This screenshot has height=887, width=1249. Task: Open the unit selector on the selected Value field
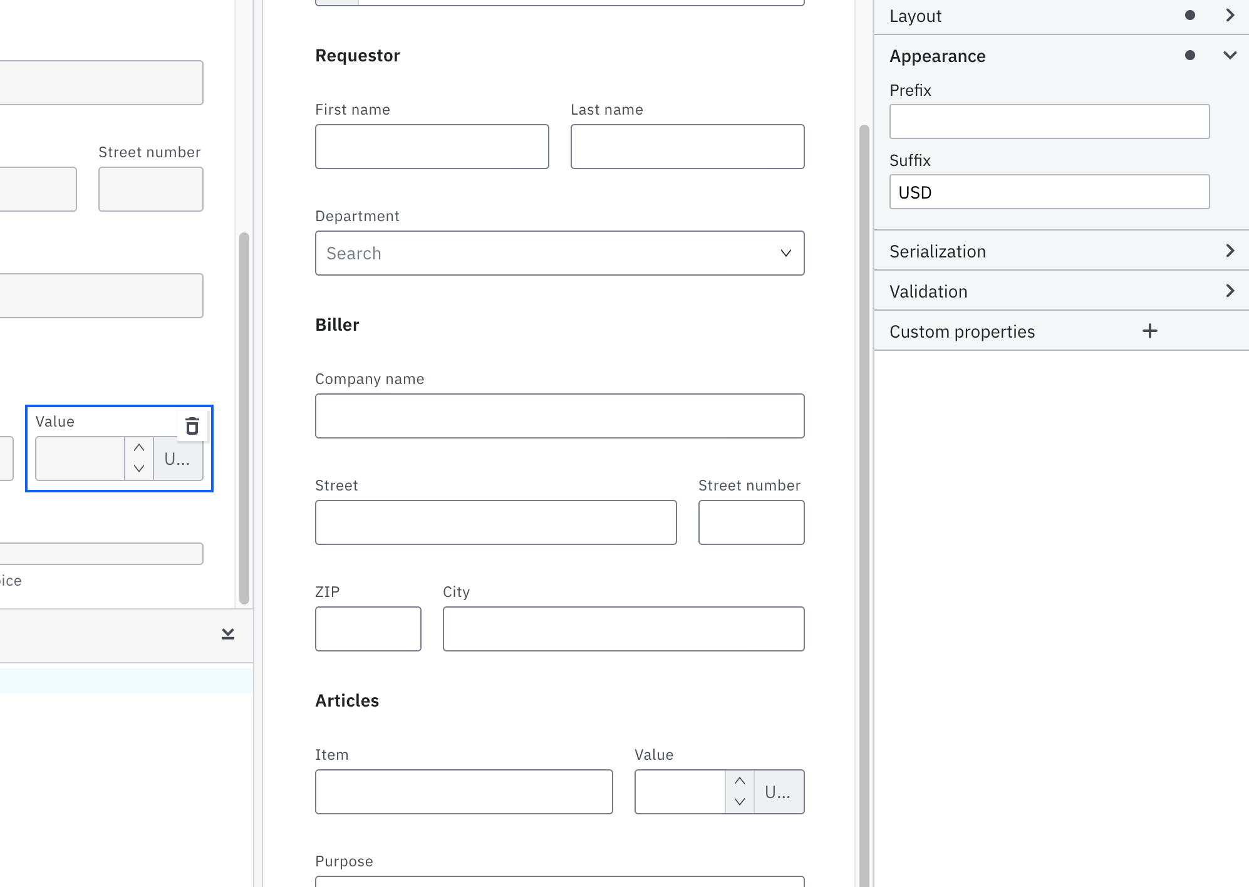[x=178, y=459]
